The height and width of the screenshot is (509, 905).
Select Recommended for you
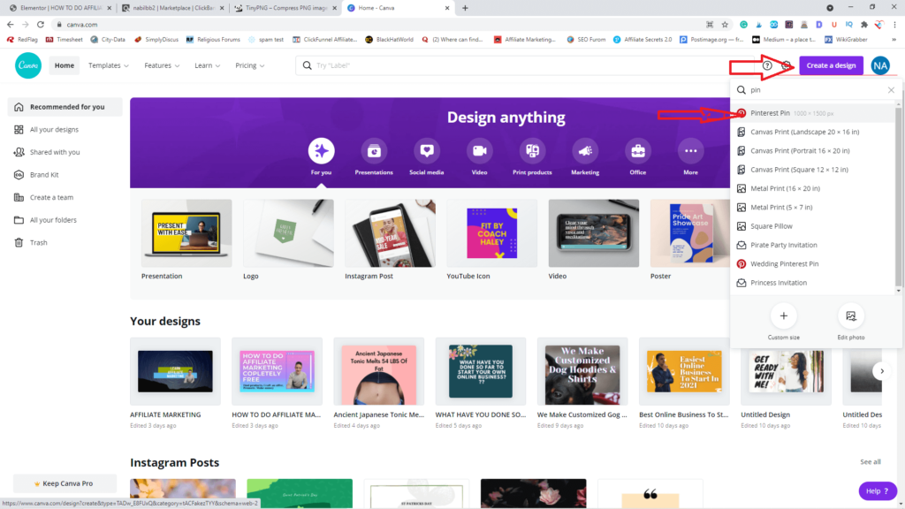pyautogui.click(x=65, y=107)
